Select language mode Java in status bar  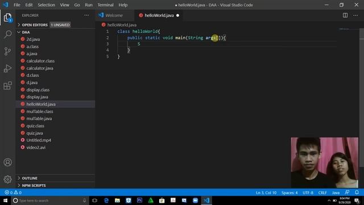336,192
